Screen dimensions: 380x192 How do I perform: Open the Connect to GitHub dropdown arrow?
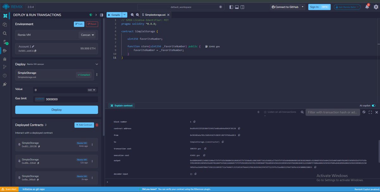(303, 7)
